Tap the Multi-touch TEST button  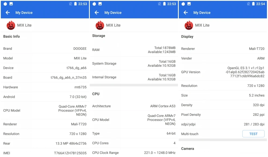(x=253, y=134)
